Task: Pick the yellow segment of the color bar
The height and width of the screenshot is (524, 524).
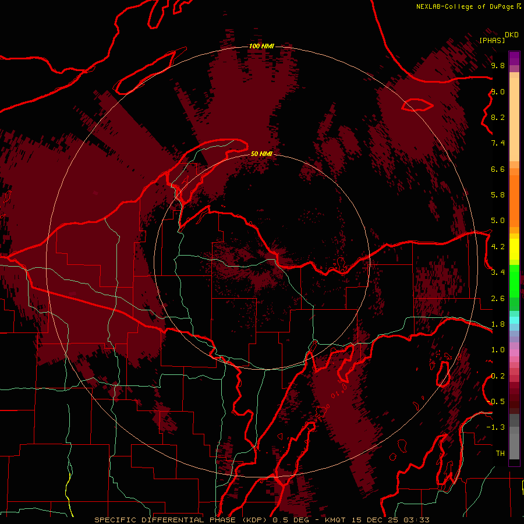Action: point(514,249)
